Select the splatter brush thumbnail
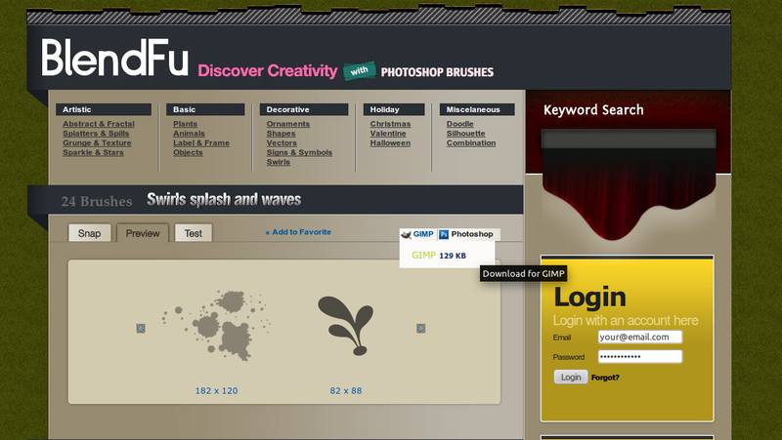The image size is (782, 440). coord(216,325)
